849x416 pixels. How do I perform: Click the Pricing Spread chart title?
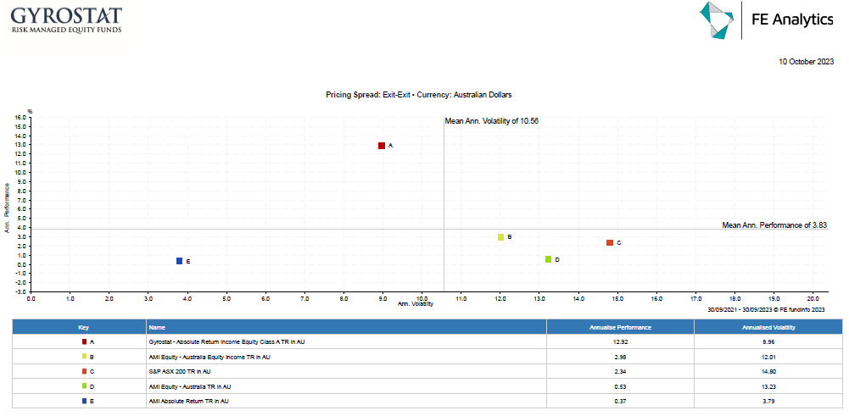tap(419, 95)
